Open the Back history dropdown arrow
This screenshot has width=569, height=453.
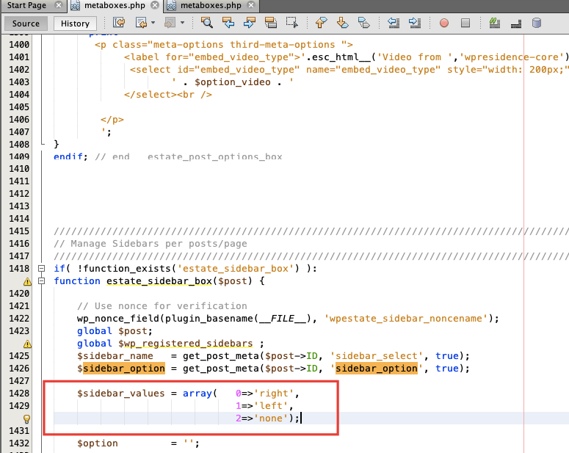[153, 23]
